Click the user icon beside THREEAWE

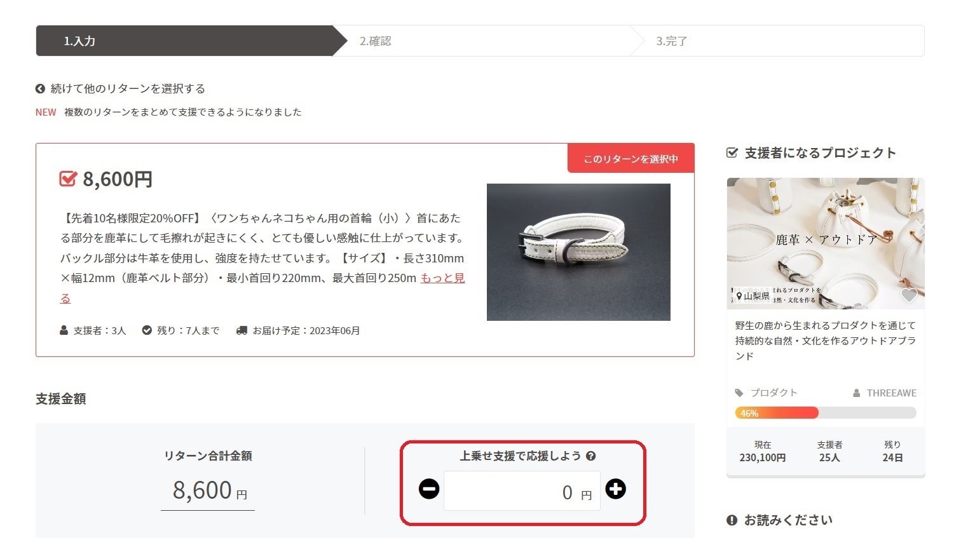[x=857, y=393]
